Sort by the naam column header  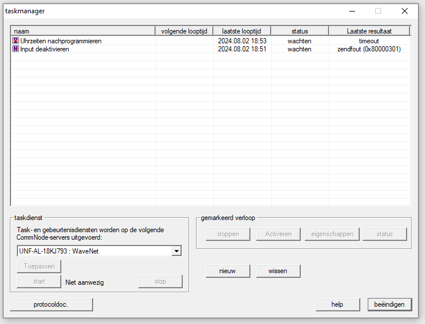[83, 31]
